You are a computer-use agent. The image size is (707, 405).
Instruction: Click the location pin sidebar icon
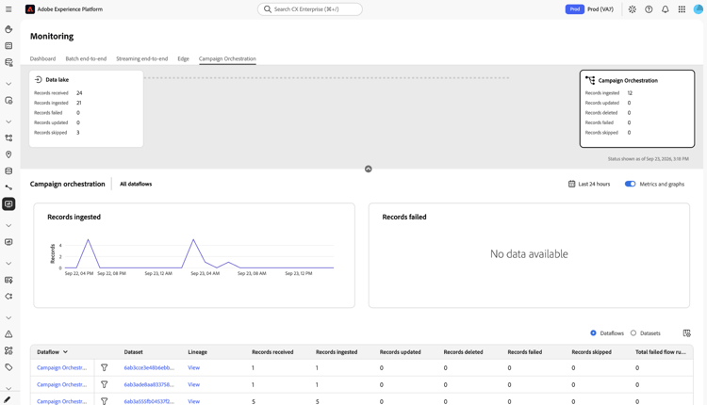pyautogui.click(x=8, y=154)
